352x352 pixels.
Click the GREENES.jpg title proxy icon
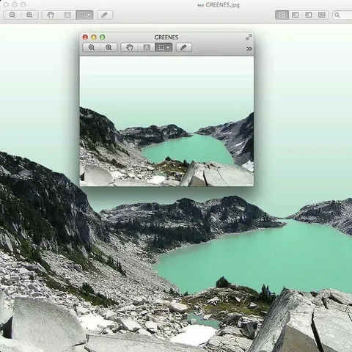pos(200,5)
